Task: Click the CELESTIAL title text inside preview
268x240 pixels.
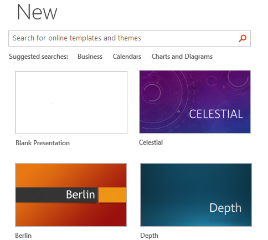Action: point(216,114)
